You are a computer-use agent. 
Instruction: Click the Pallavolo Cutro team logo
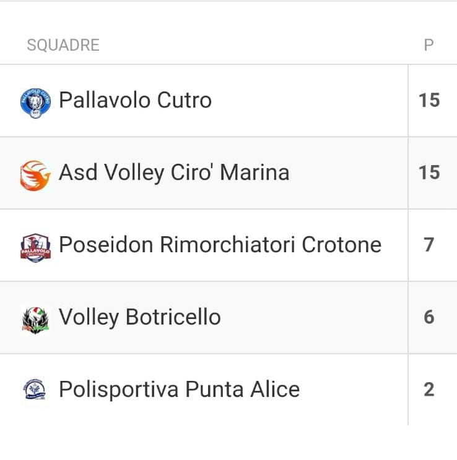click(35, 101)
